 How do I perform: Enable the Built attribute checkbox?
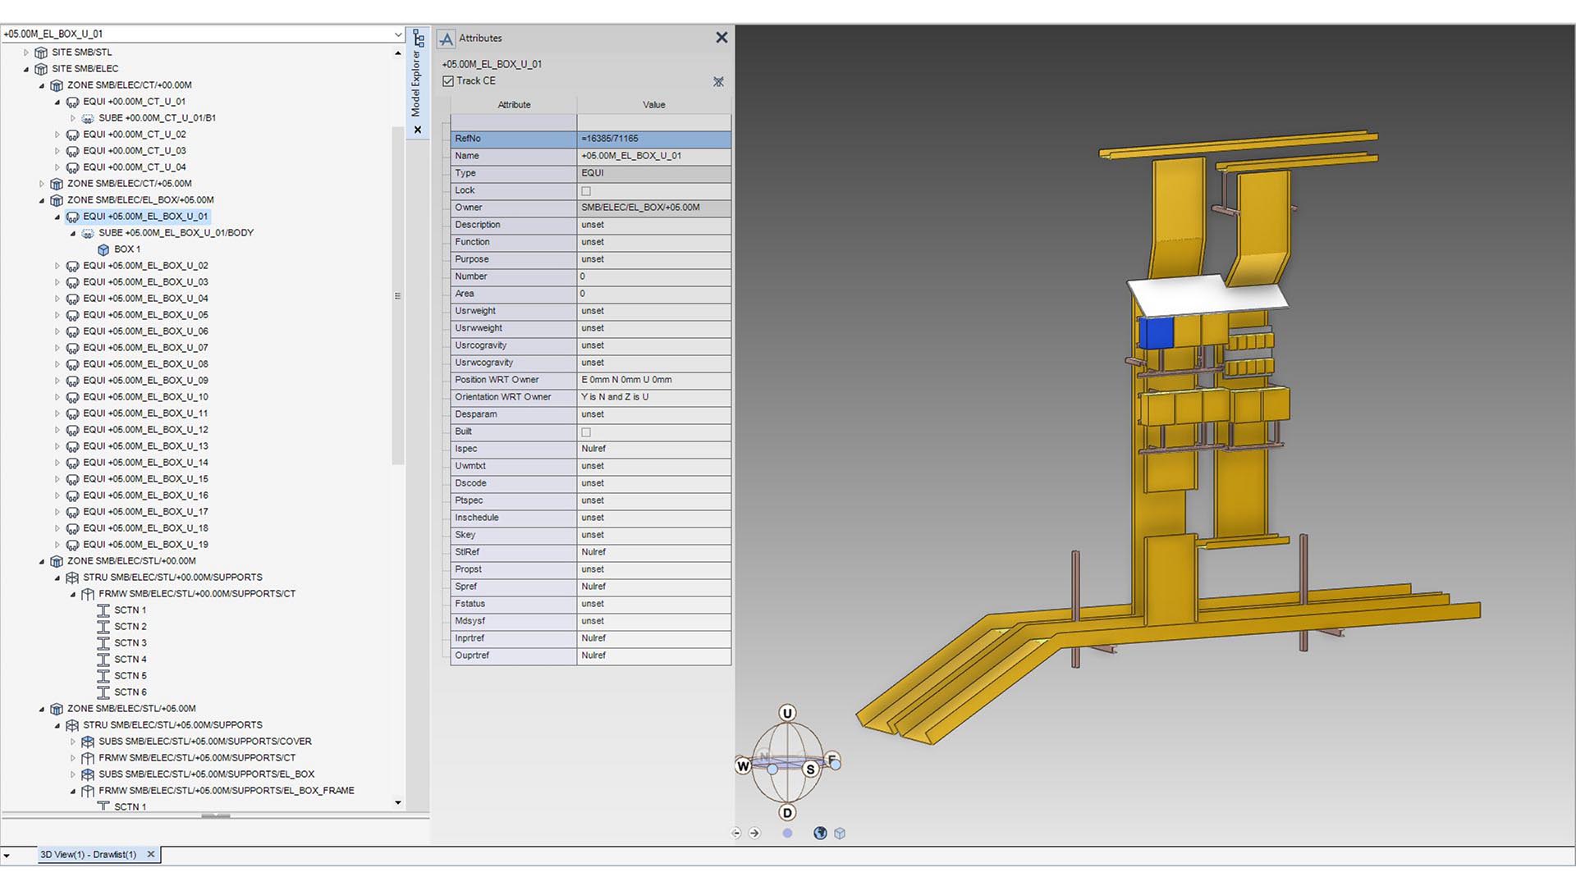[586, 432]
